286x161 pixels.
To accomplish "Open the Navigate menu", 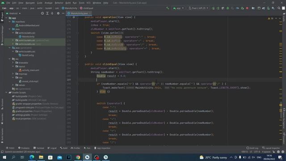I will tap(30, 3).
